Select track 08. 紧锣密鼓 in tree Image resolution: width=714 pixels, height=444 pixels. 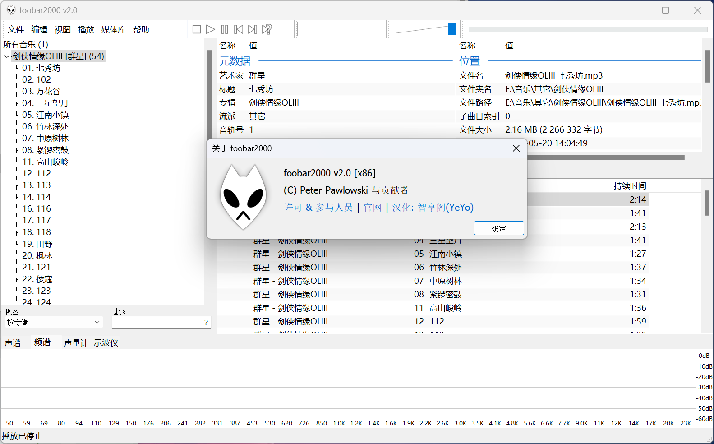pos(45,150)
